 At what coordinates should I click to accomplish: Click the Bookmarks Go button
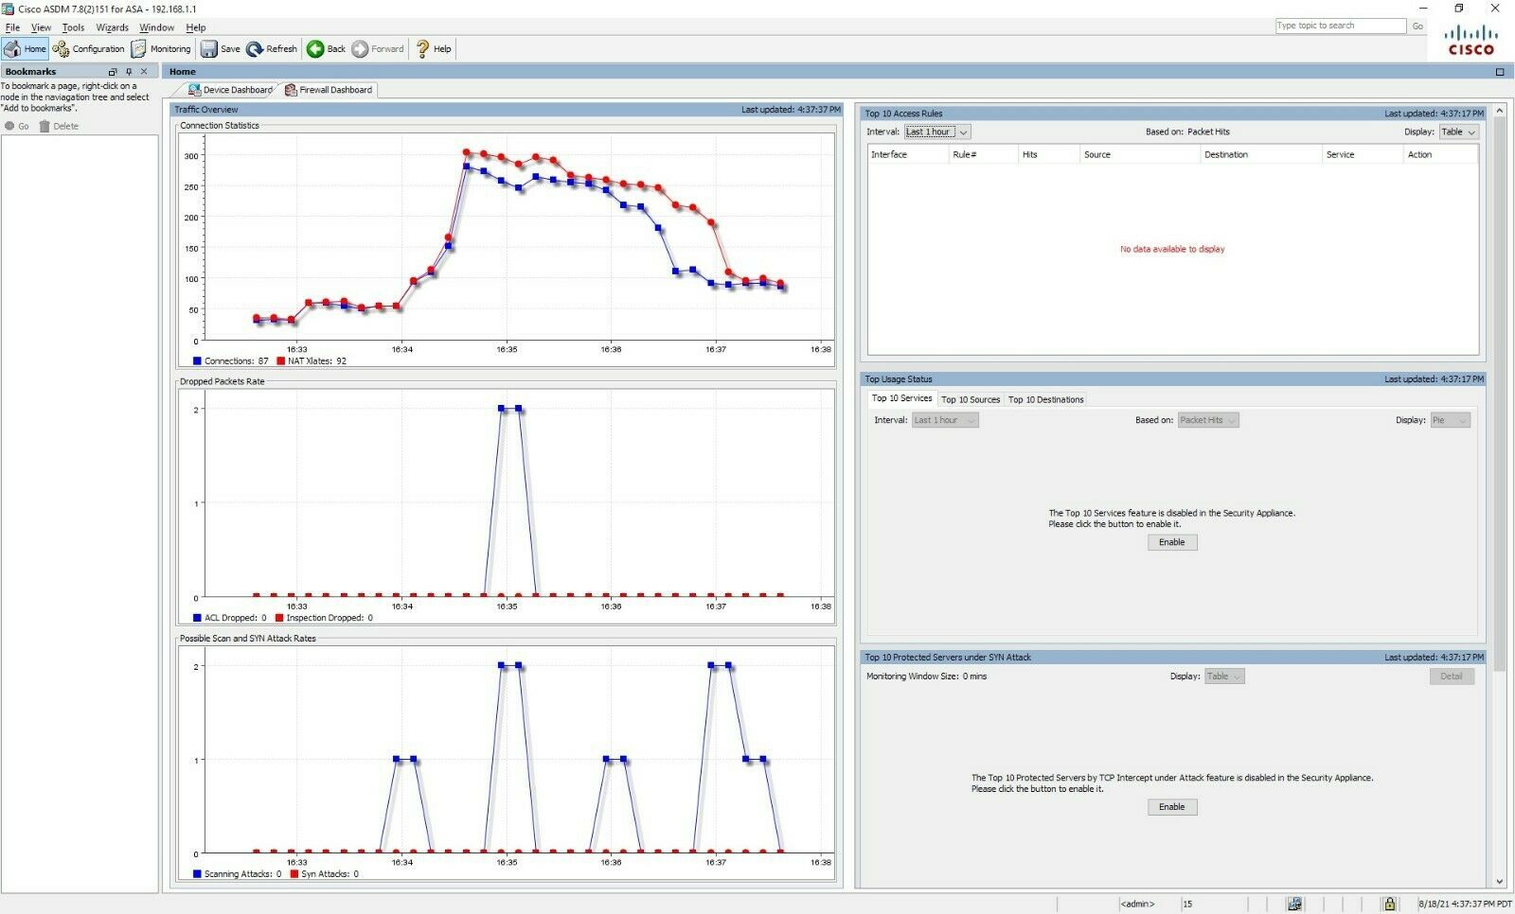pos(17,126)
